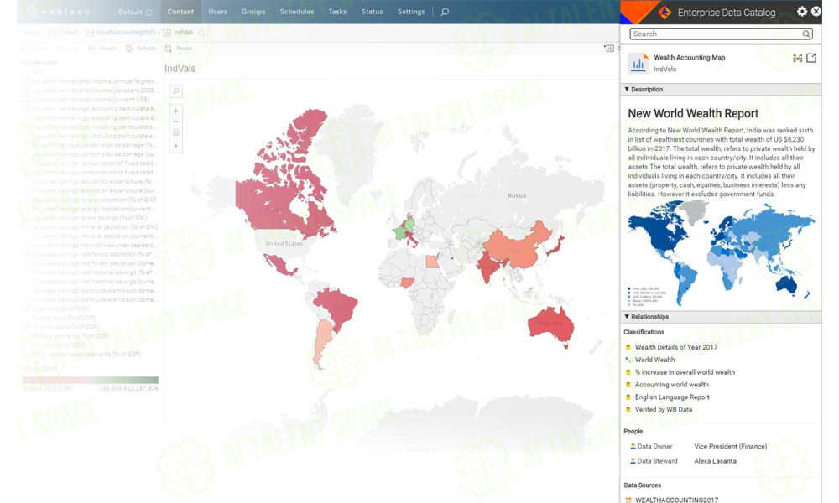
Task: Open Wealth Details of Year 2017 classification
Action: click(675, 347)
